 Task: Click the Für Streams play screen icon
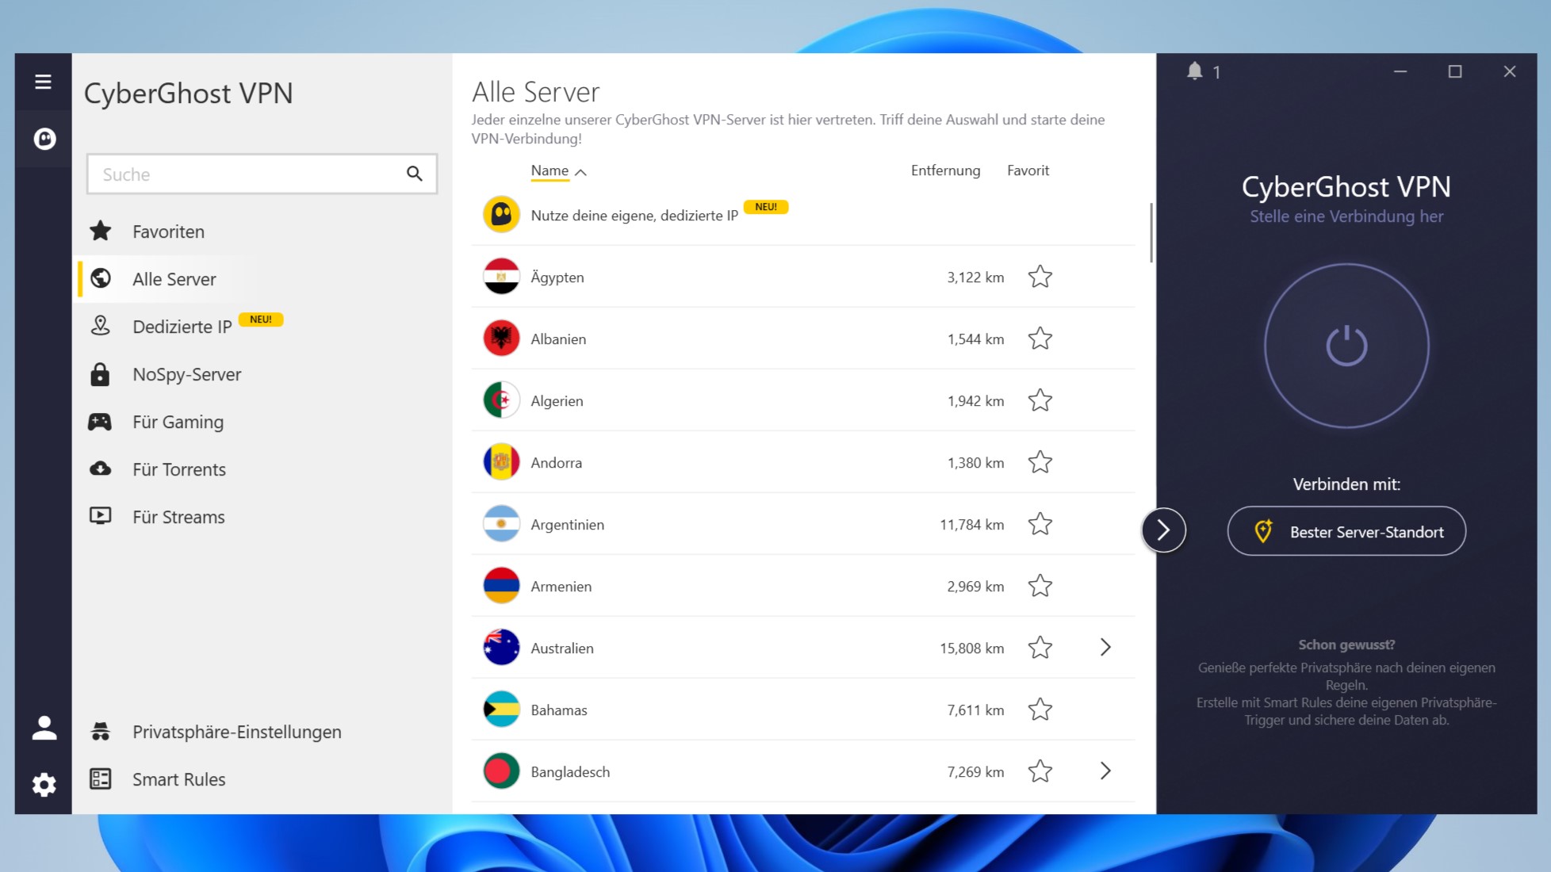coord(100,516)
